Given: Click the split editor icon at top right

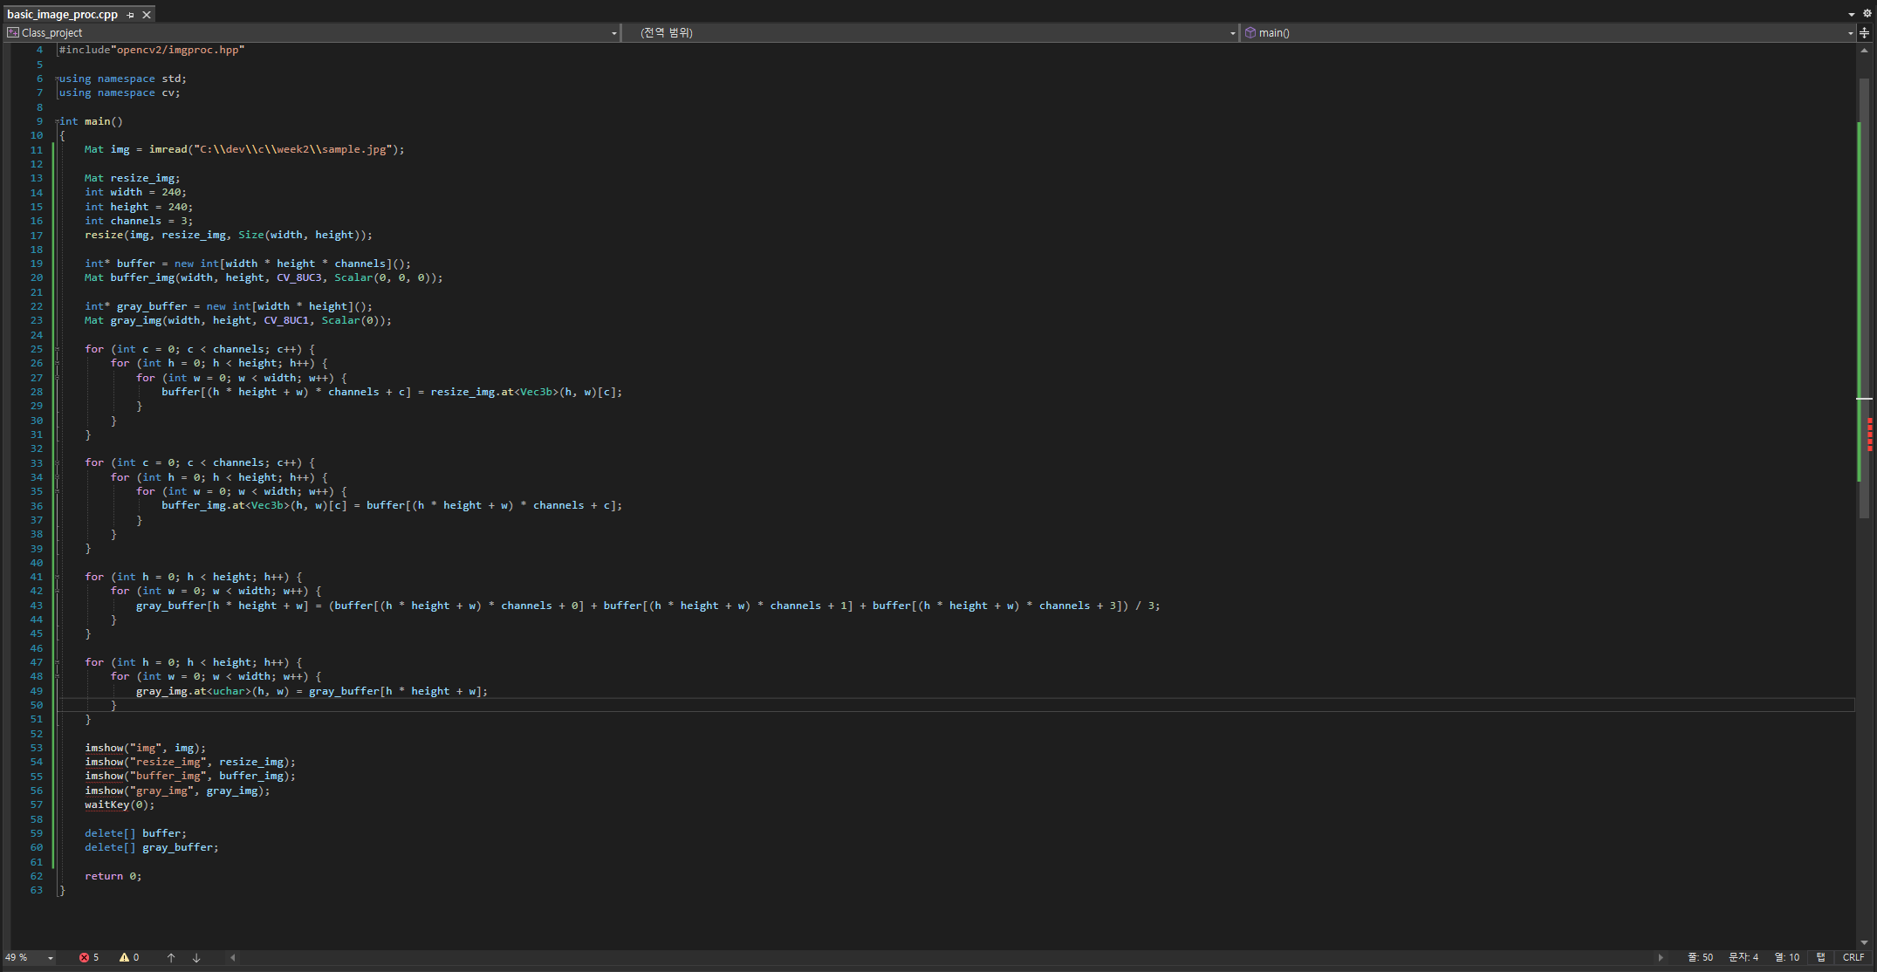Looking at the screenshot, I should point(1864,33).
